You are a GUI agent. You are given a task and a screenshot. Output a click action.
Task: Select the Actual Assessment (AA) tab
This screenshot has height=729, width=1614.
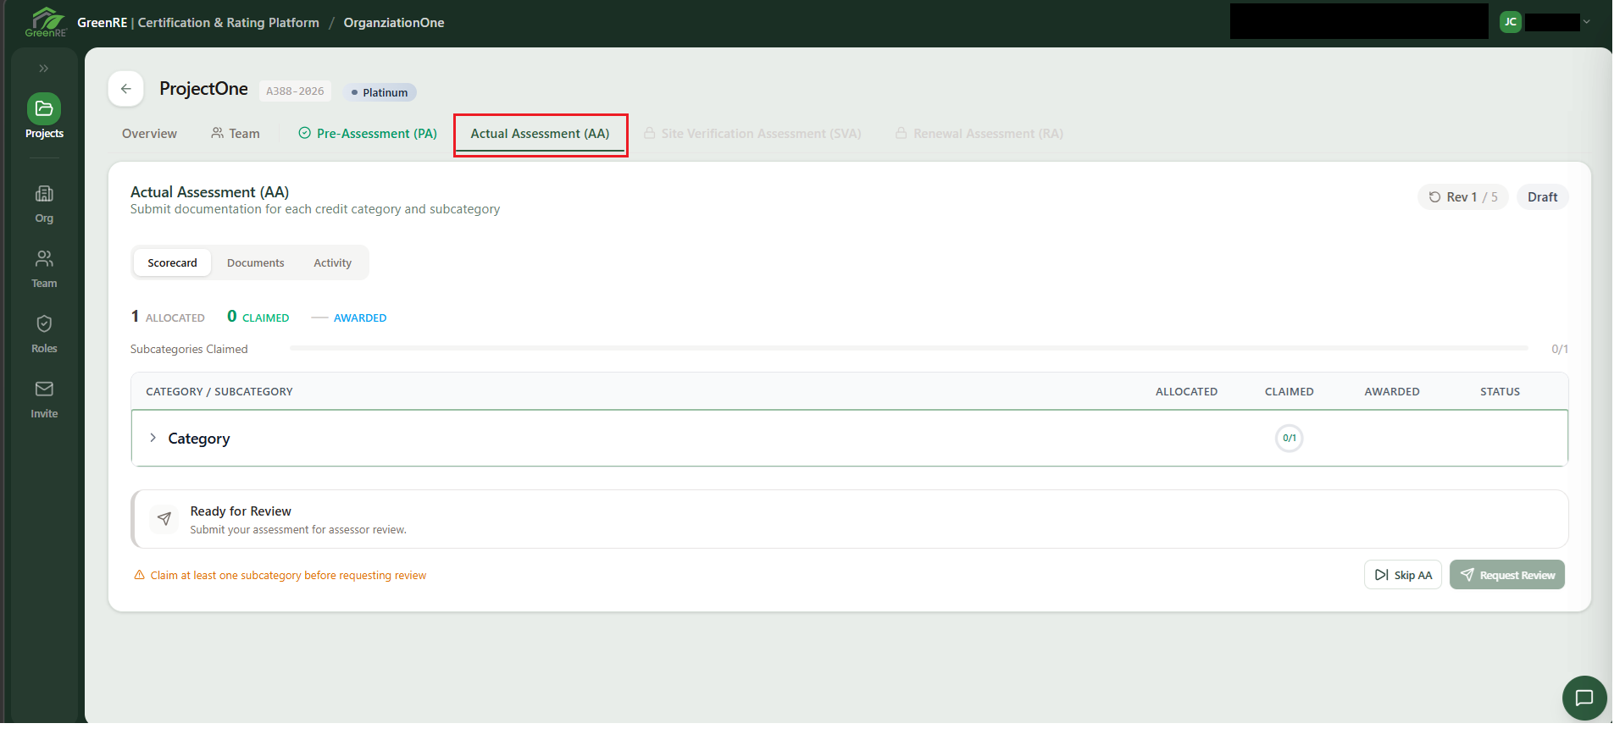coord(540,134)
